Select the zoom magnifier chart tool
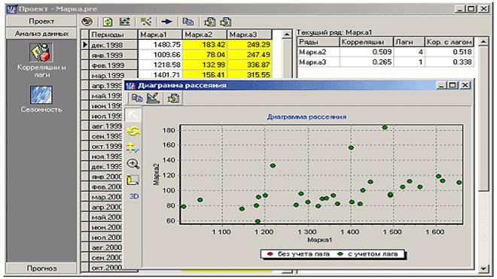 coord(133,164)
